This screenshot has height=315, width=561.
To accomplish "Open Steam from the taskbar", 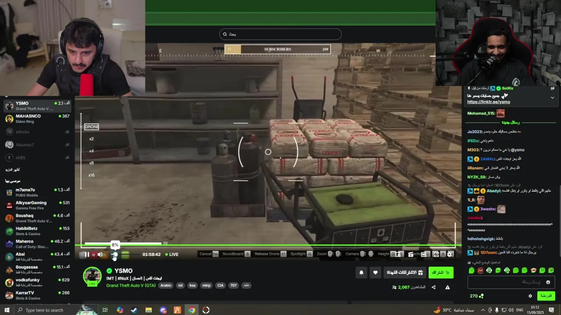I will pyautogui.click(x=134, y=310).
